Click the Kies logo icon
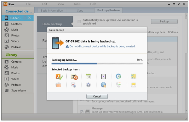The width and height of the screenshot is (189, 122). pyautogui.click(x=5, y=4)
